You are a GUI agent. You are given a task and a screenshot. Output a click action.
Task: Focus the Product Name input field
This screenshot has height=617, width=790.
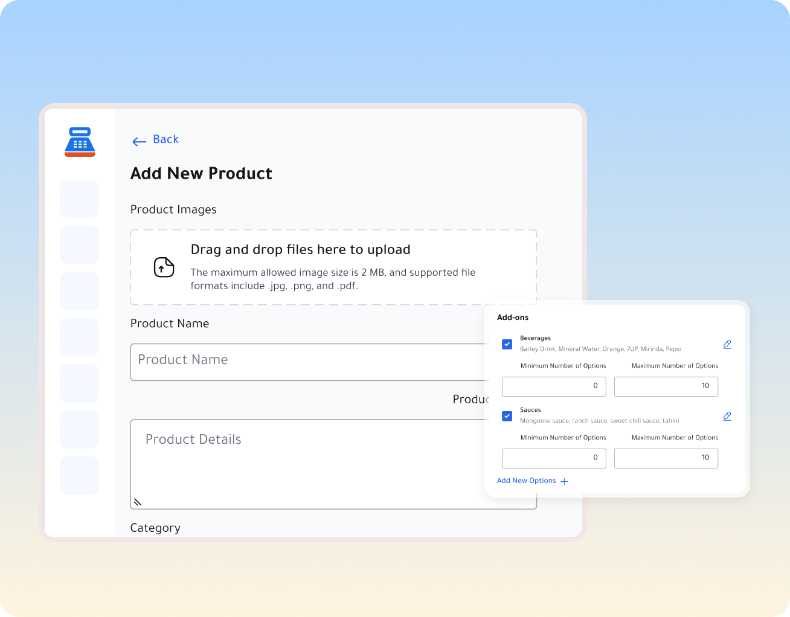coord(309,362)
